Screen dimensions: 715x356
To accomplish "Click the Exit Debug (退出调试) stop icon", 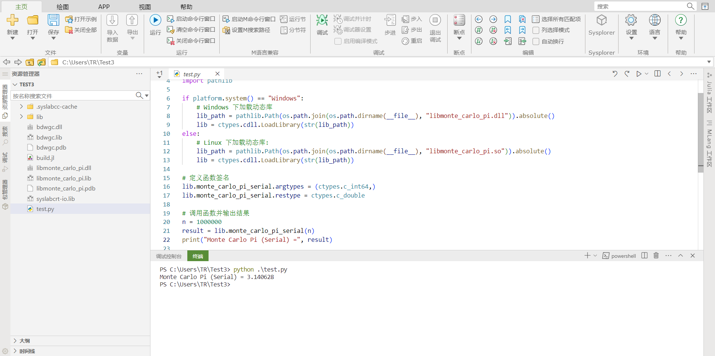I will click(x=435, y=20).
